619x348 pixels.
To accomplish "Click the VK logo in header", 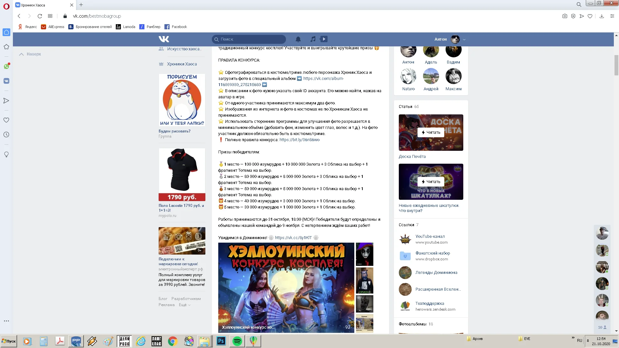I will coord(164,39).
